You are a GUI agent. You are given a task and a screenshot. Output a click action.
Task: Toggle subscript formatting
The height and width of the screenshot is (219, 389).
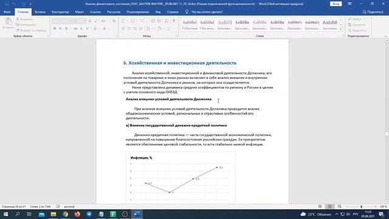[81, 29]
